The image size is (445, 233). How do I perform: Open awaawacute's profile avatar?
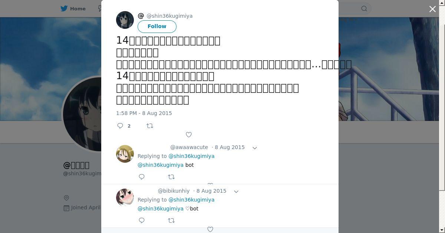125,154
